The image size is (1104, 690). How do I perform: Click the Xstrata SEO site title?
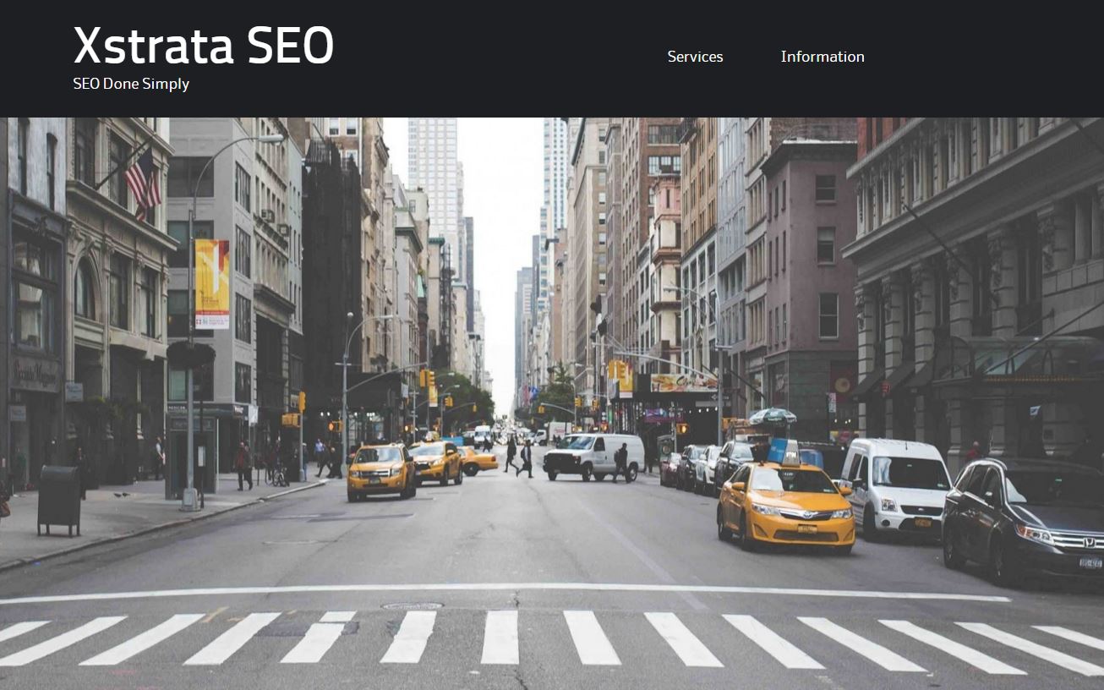(x=204, y=46)
